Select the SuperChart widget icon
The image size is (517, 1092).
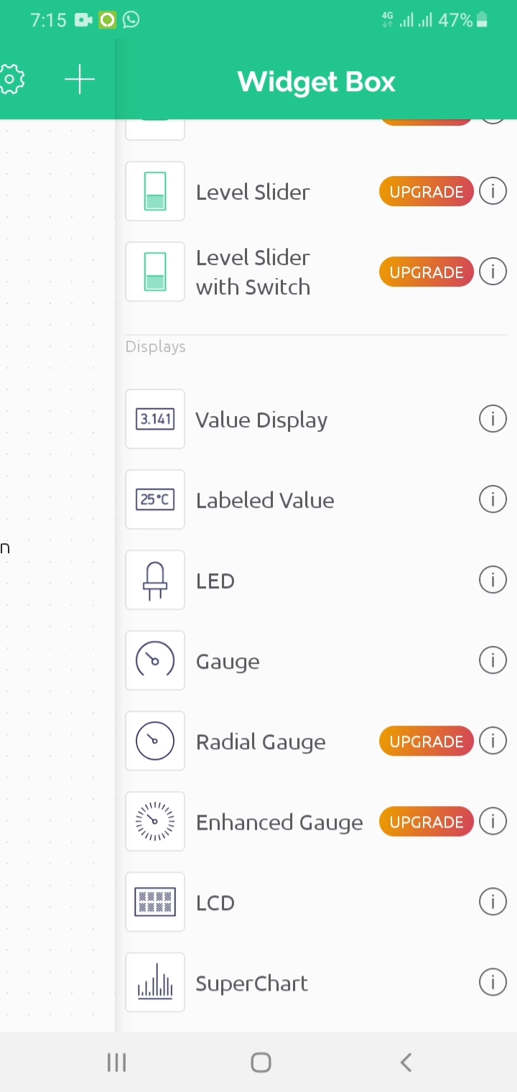click(x=155, y=982)
